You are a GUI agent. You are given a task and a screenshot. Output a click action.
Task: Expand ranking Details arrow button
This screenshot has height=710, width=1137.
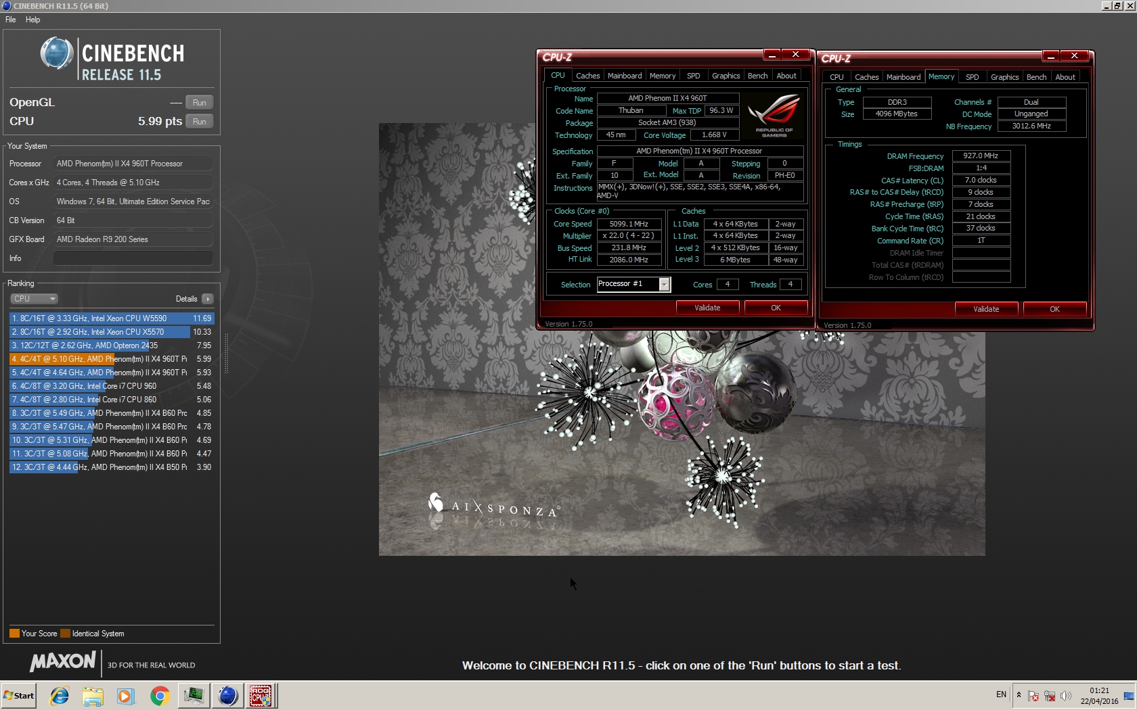(208, 299)
